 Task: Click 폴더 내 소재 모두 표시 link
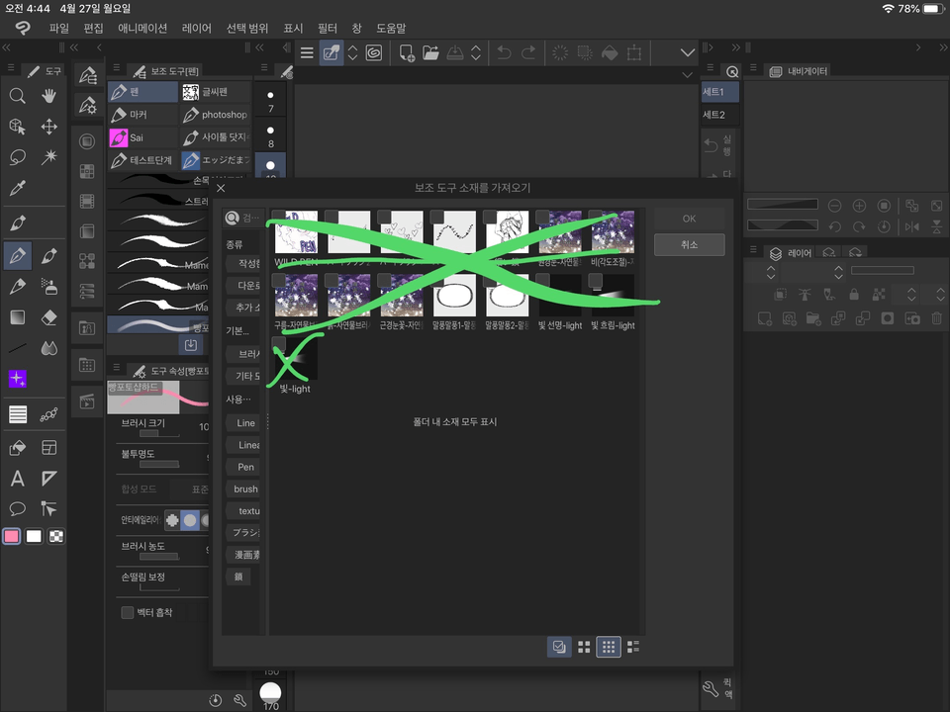point(454,422)
